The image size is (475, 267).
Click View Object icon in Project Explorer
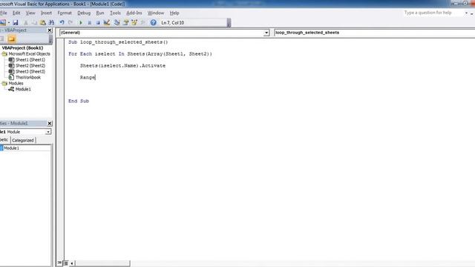(x=1, y=39)
